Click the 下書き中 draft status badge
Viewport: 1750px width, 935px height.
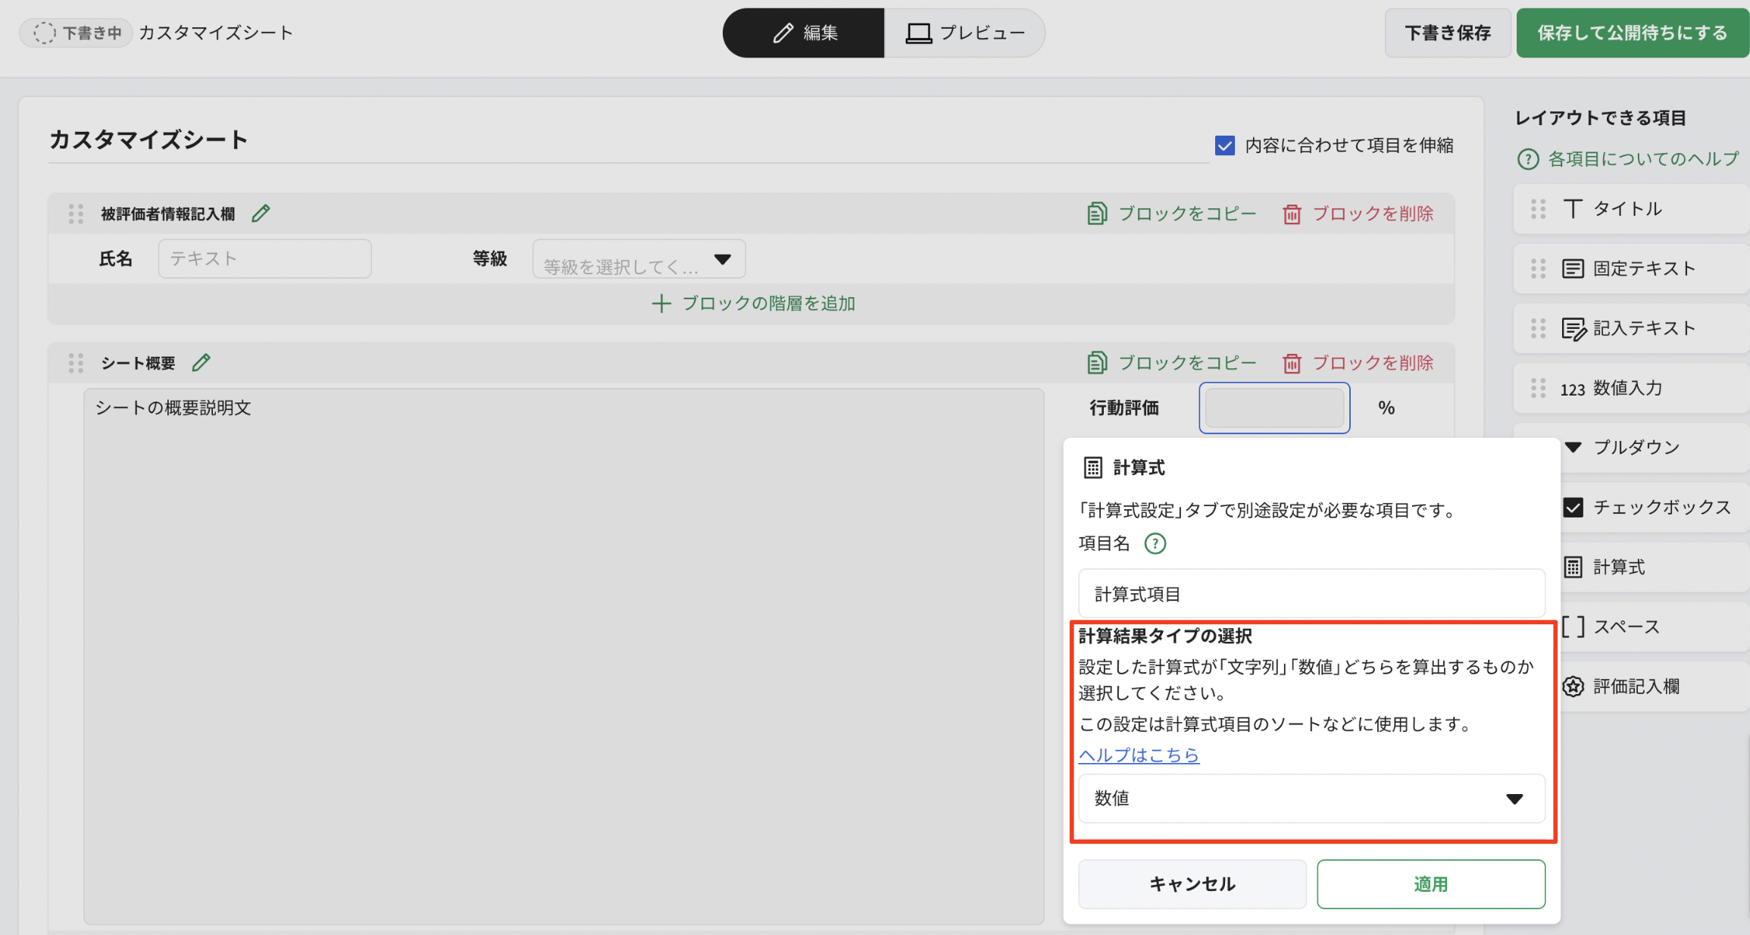(x=77, y=33)
